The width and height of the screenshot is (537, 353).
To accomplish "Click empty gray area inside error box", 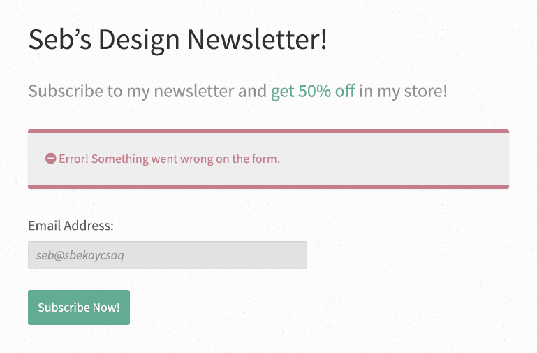I will click(x=394, y=159).
